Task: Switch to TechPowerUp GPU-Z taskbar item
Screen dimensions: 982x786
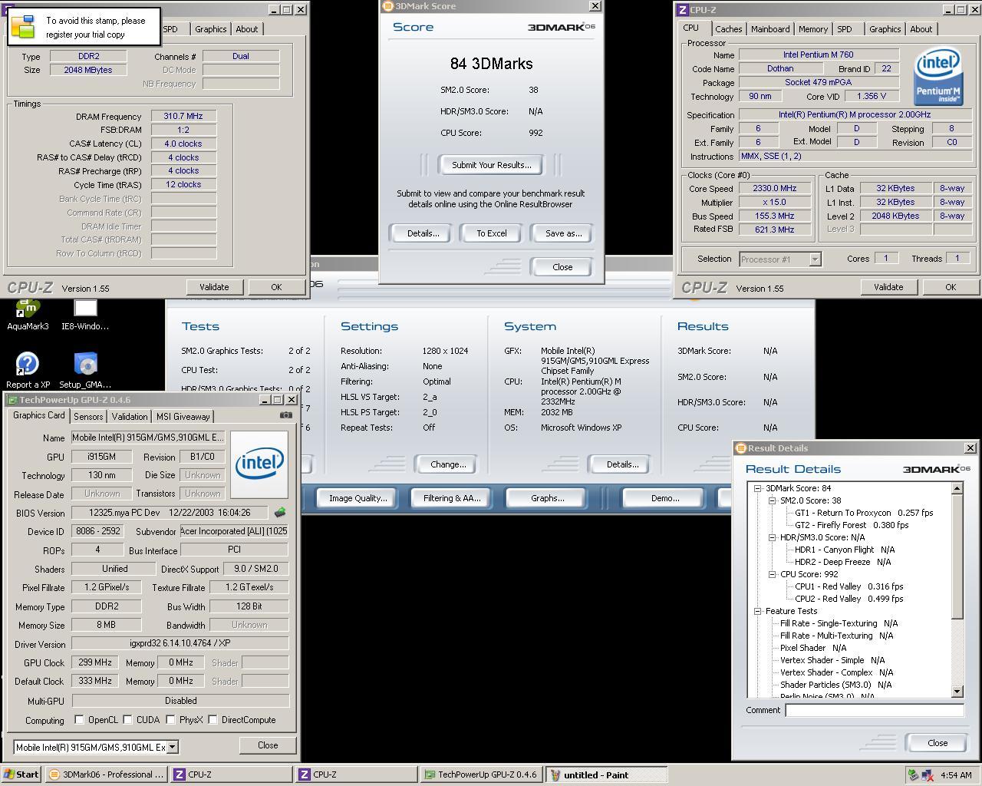Action: [481, 775]
